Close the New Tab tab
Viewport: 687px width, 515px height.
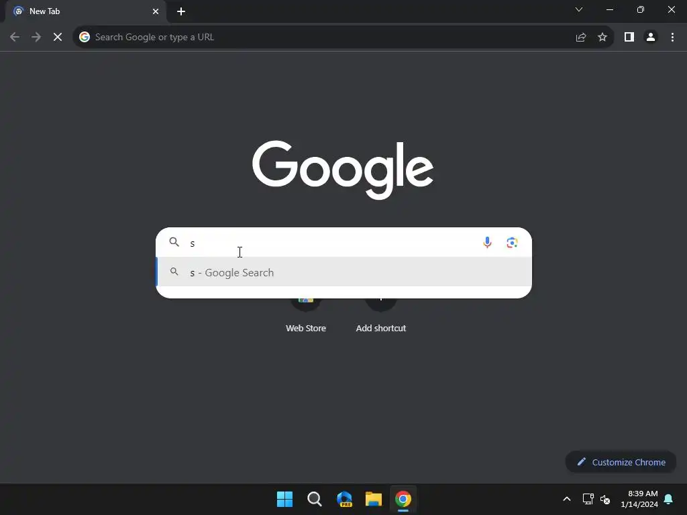coord(156,11)
